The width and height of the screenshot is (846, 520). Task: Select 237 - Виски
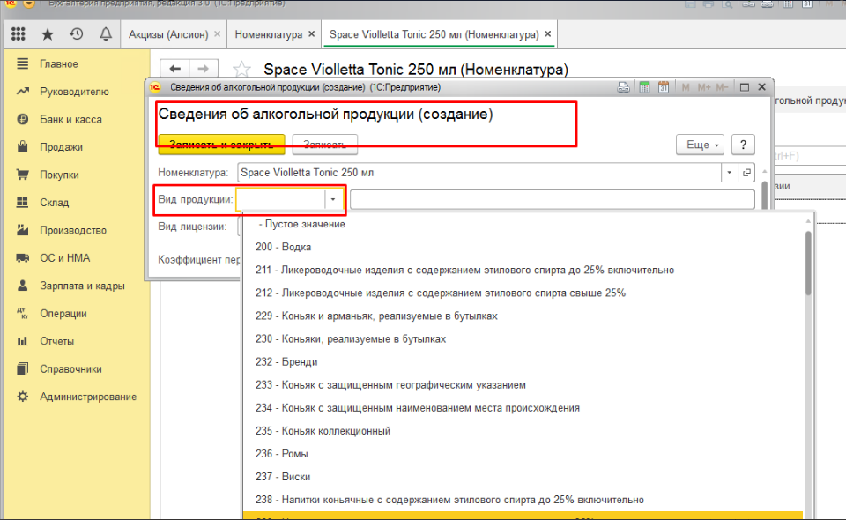pos(523,477)
